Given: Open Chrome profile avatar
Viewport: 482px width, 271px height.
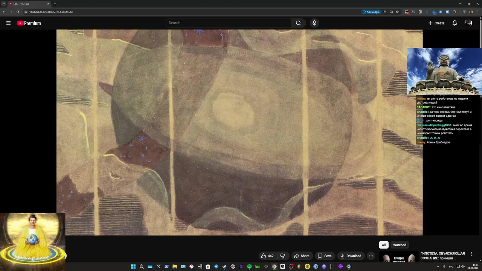Looking at the screenshot, I should point(471,12).
